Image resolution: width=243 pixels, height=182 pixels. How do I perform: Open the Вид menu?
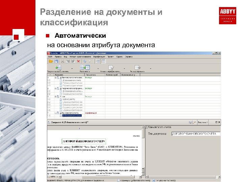65,57
